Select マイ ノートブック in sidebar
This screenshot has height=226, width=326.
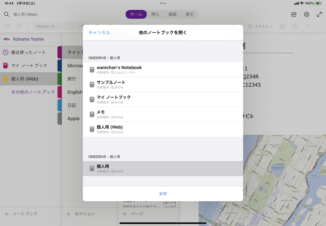(x=29, y=66)
